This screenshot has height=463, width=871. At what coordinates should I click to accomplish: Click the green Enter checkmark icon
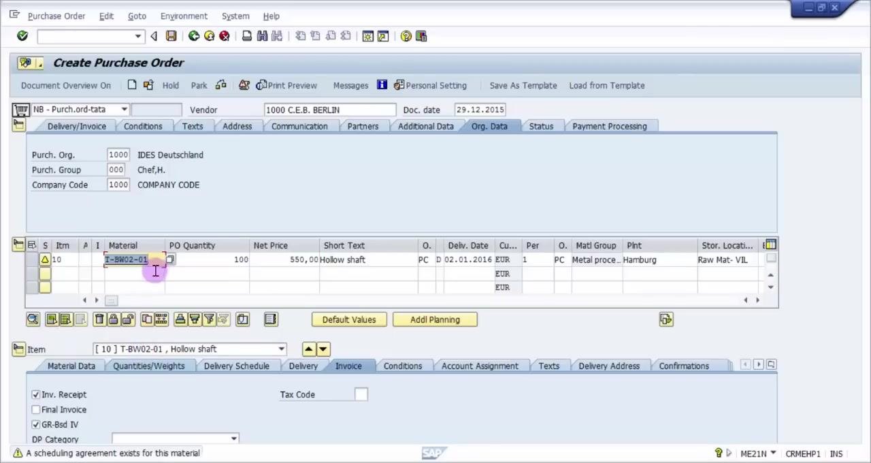coord(22,36)
